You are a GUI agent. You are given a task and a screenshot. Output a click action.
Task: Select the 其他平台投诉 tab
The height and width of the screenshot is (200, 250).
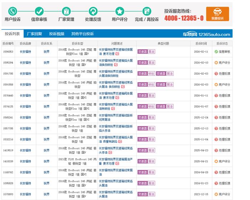pos(82,34)
